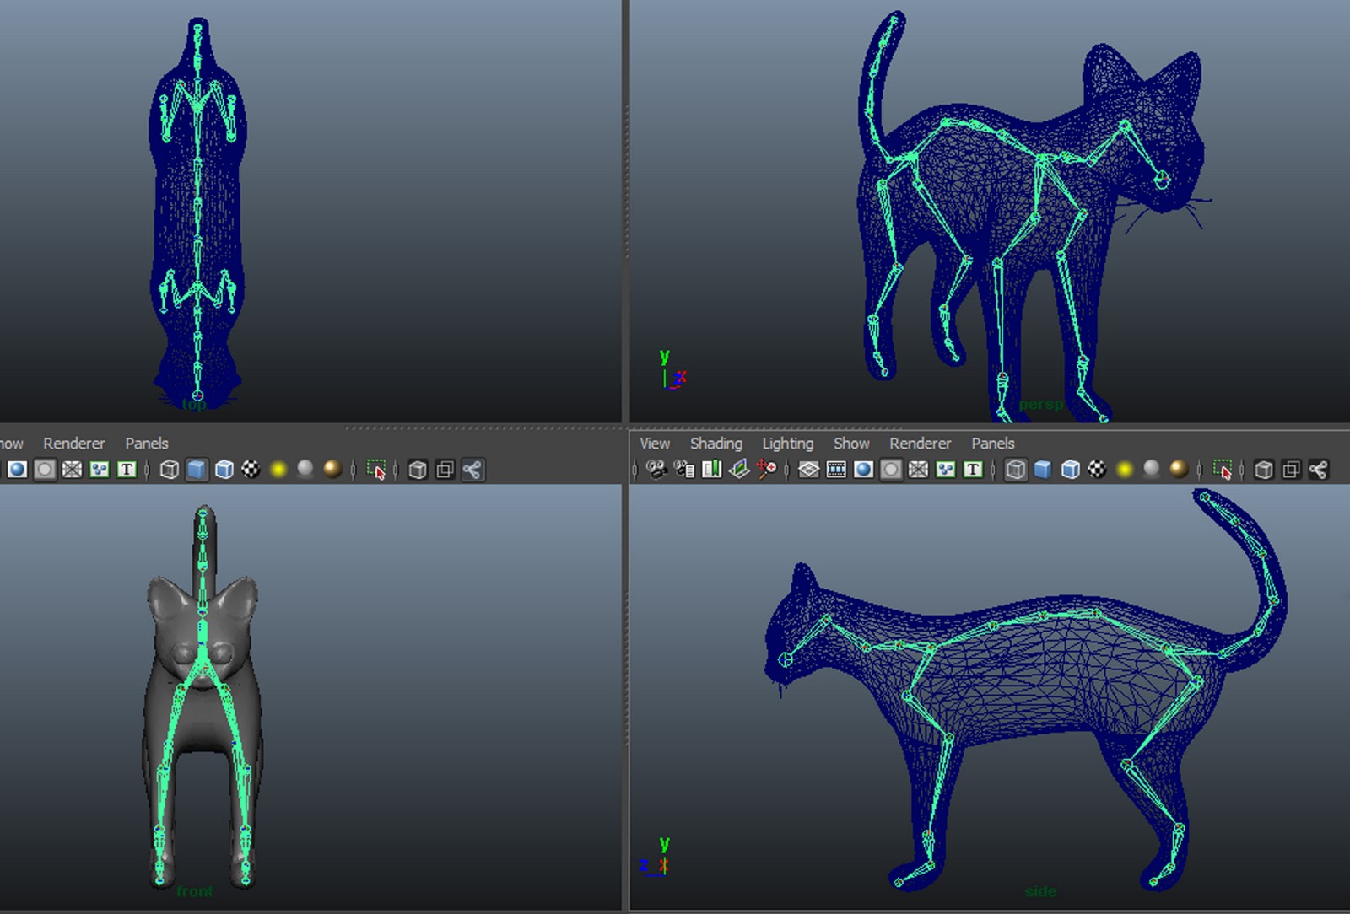
Task: Click the textured display checker icon
Action: click(x=1099, y=470)
